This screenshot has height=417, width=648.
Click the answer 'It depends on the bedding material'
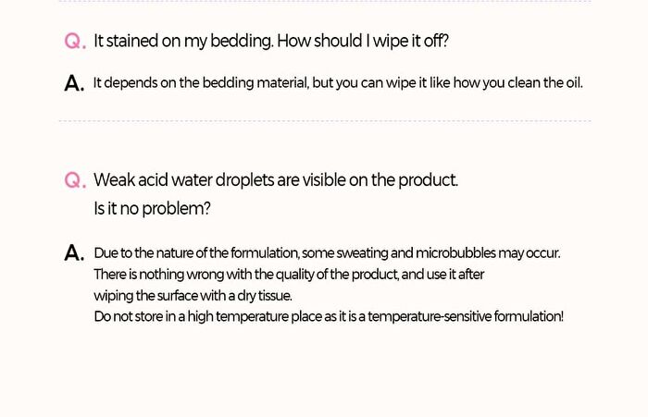tap(338, 83)
